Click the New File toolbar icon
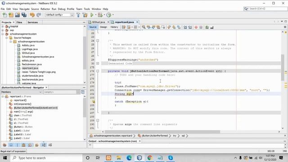Screen dimensions: 288x162 (x=4, y=15)
